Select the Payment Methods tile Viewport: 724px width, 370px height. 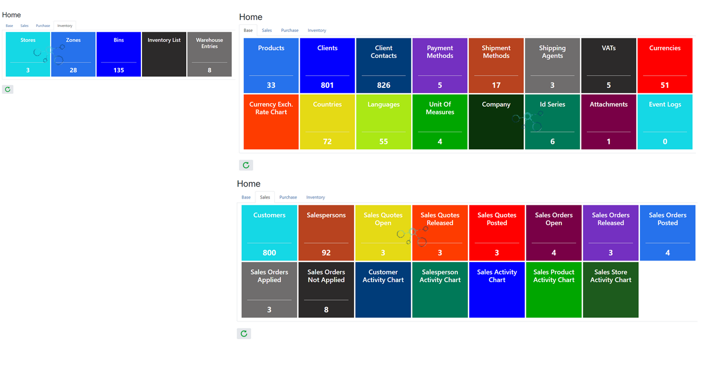pyautogui.click(x=439, y=65)
